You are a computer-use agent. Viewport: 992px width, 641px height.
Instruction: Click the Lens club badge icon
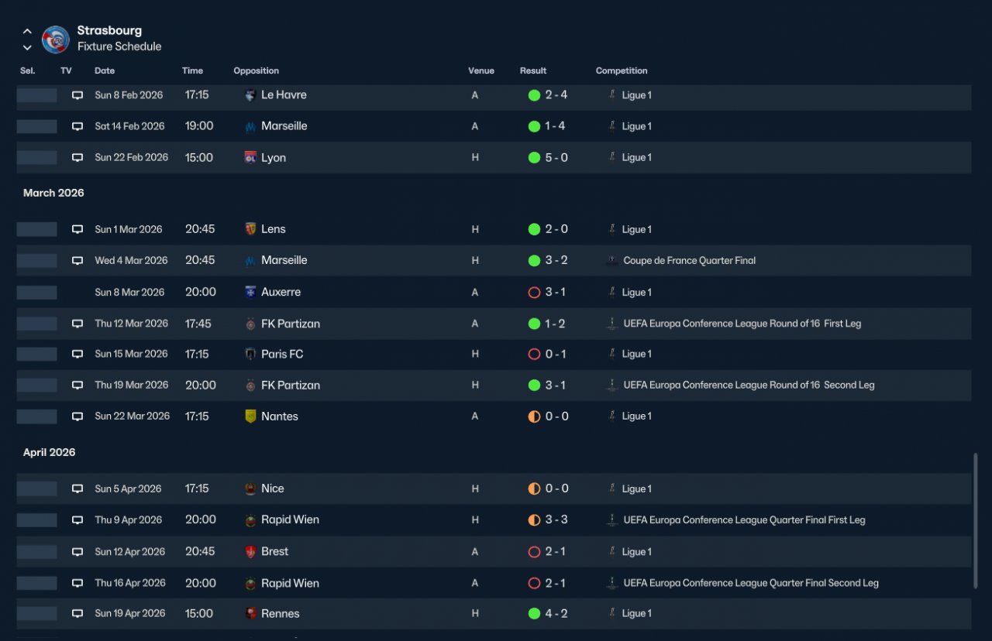(250, 229)
